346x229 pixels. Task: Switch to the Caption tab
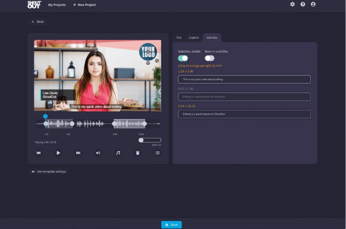point(194,38)
